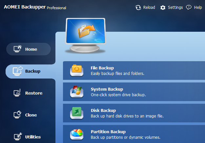This screenshot has width=205, height=143.
Task: Click the System Backup Windows logo icon
Action: pos(77,92)
